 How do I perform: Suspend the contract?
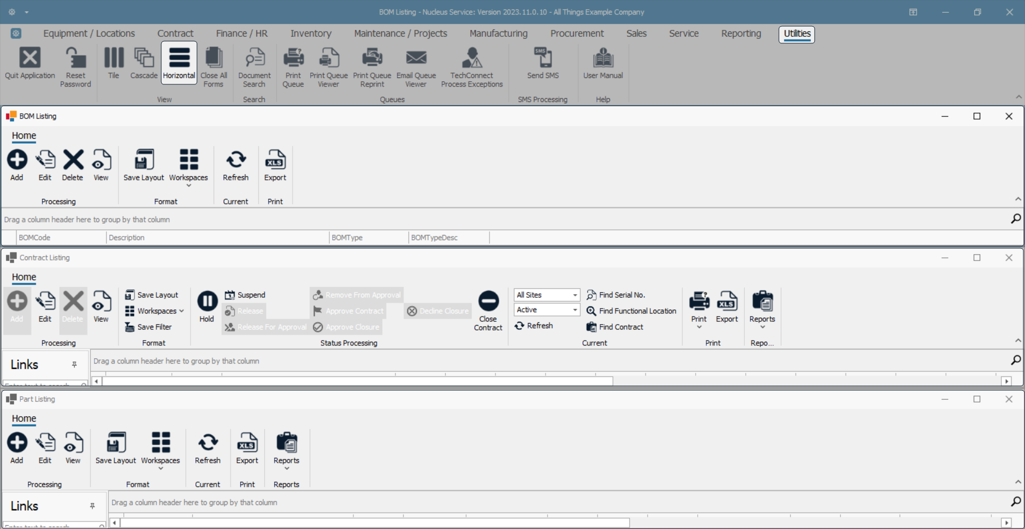[x=245, y=295]
